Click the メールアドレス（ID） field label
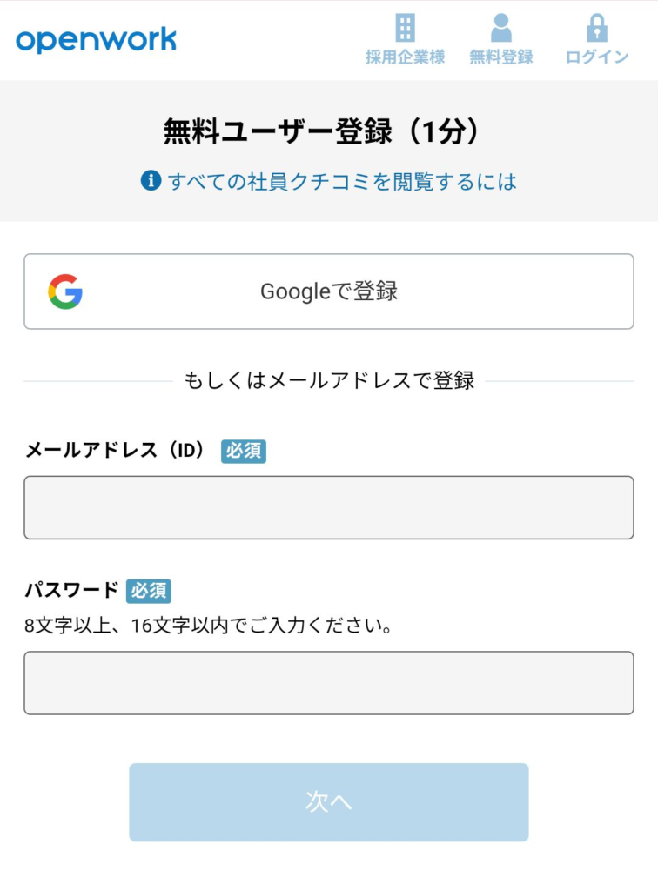This screenshot has width=658, height=891. tap(115, 451)
